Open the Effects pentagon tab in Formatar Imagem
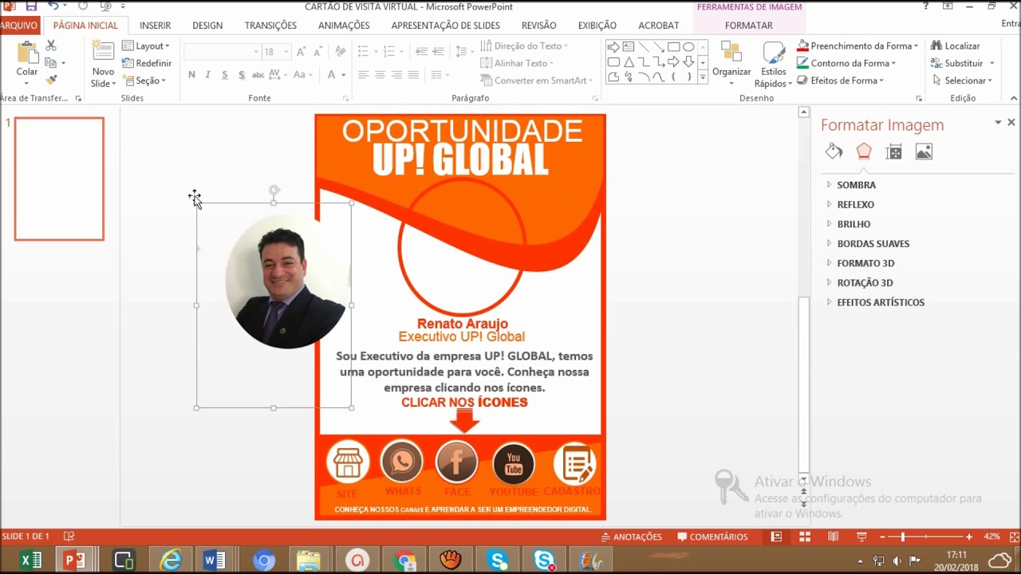The height and width of the screenshot is (574, 1021). click(864, 151)
